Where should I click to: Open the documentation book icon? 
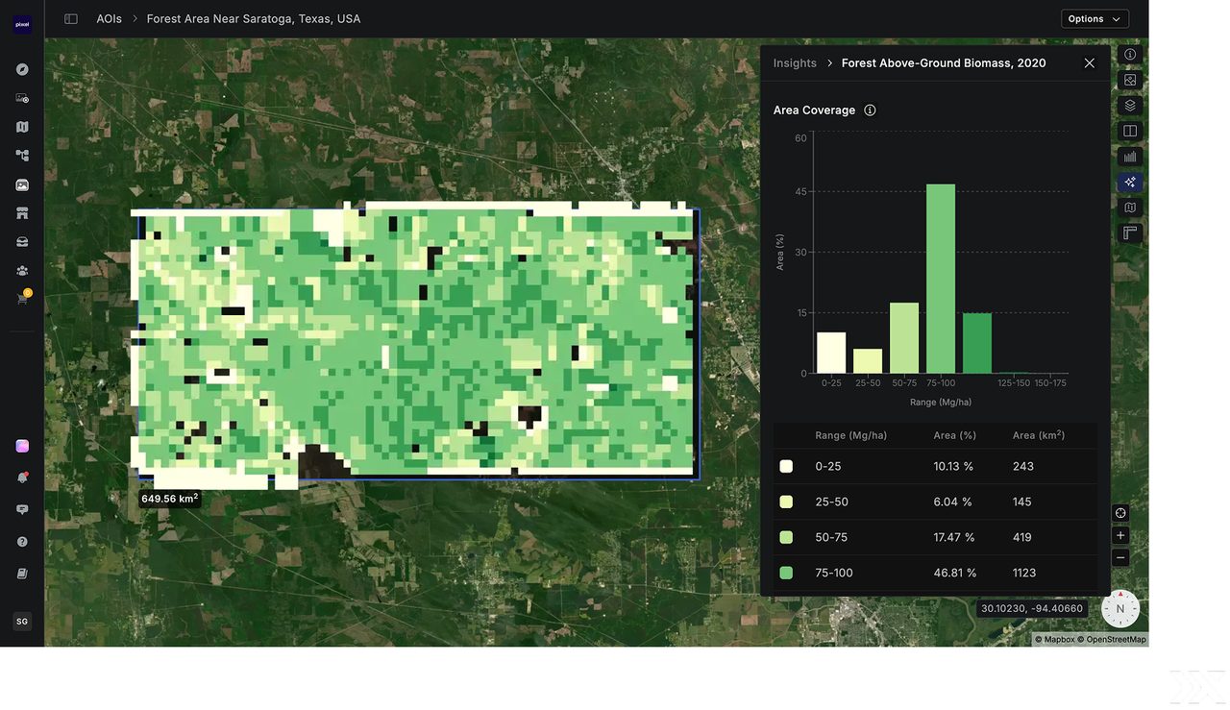(22, 574)
